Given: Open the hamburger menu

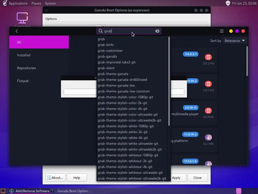Looking at the screenshot, I should (222, 31).
